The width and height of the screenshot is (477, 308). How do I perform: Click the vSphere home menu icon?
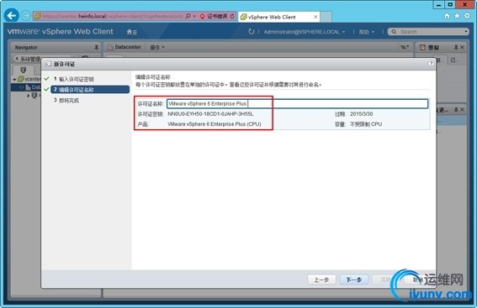(x=131, y=32)
